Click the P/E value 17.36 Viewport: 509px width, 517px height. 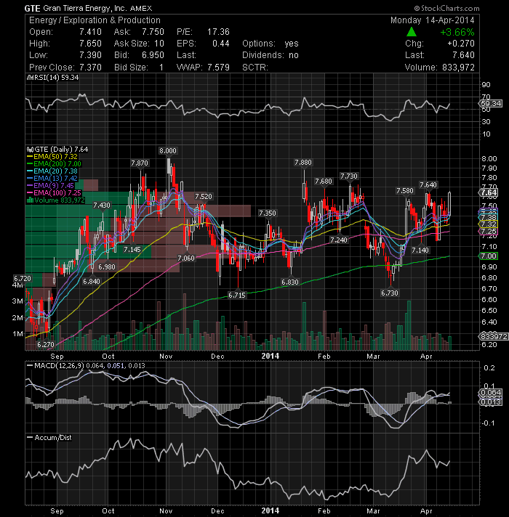218,32
